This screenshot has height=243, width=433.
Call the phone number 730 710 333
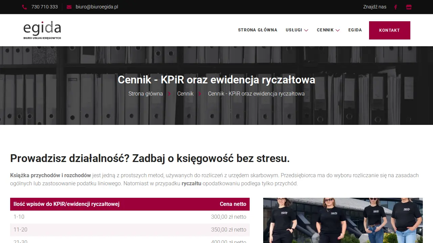coord(45,7)
